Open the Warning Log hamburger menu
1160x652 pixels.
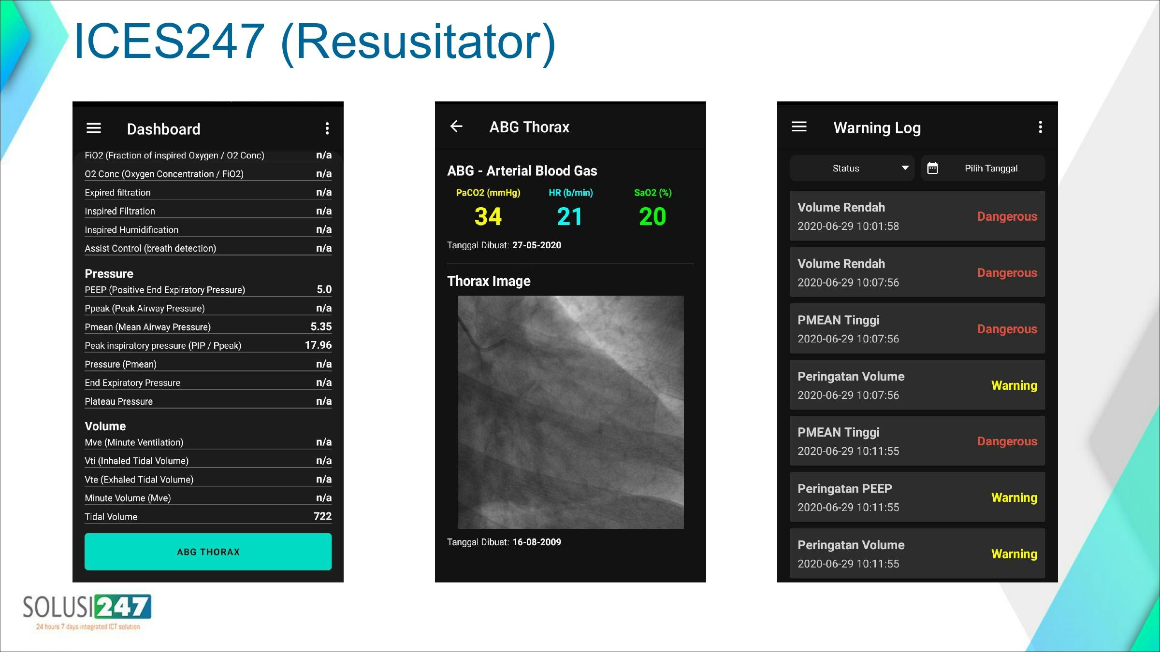coord(798,127)
